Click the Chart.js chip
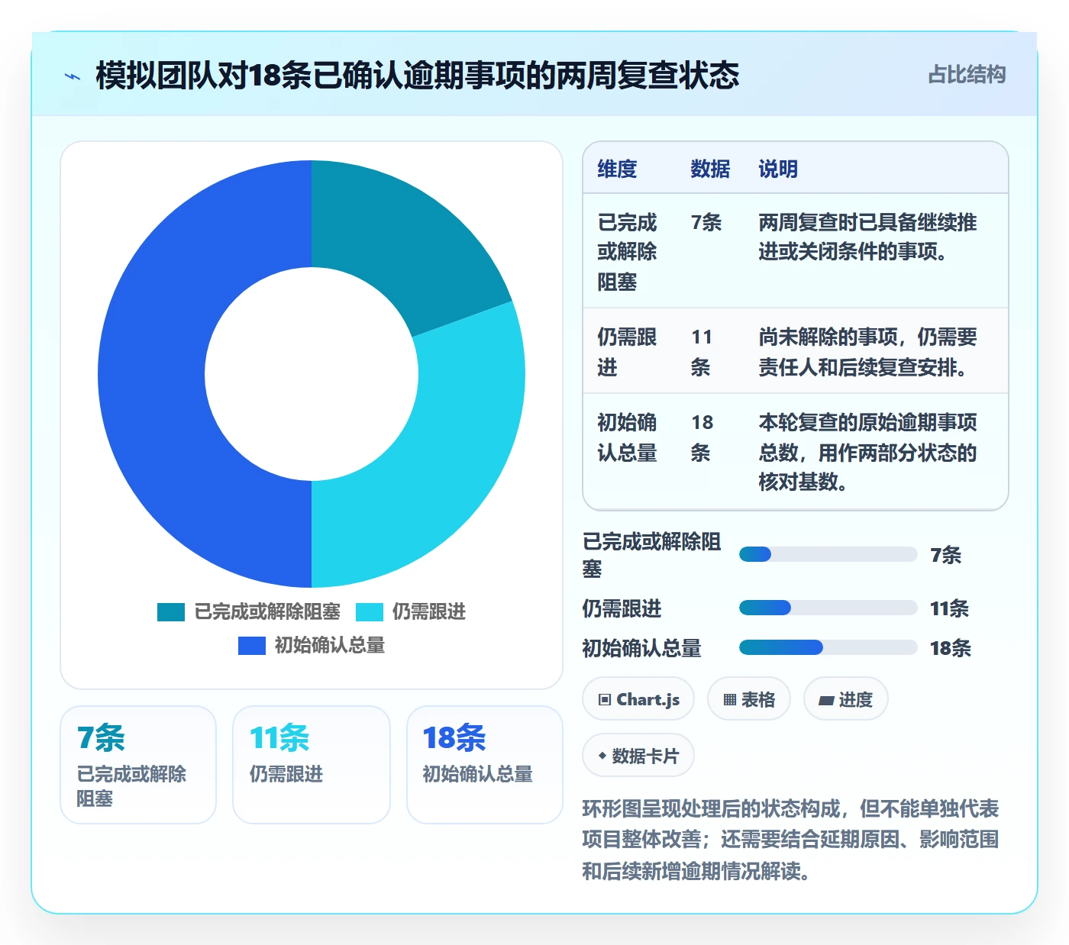1069x945 pixels. pyautogui.click(x=638, y=699)
